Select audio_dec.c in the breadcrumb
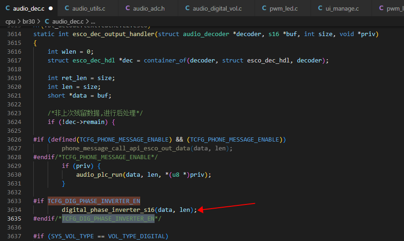 point(68,21)
